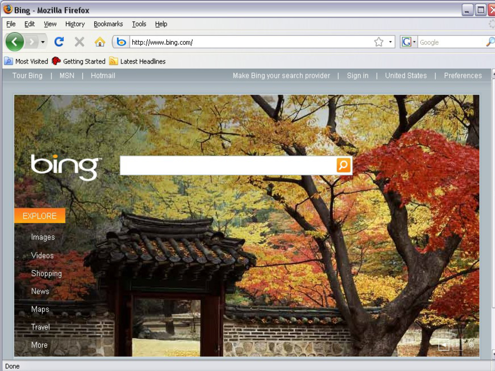Click the Tour Bing link
This screenshot has height=371, width=495.
point(28,75)
